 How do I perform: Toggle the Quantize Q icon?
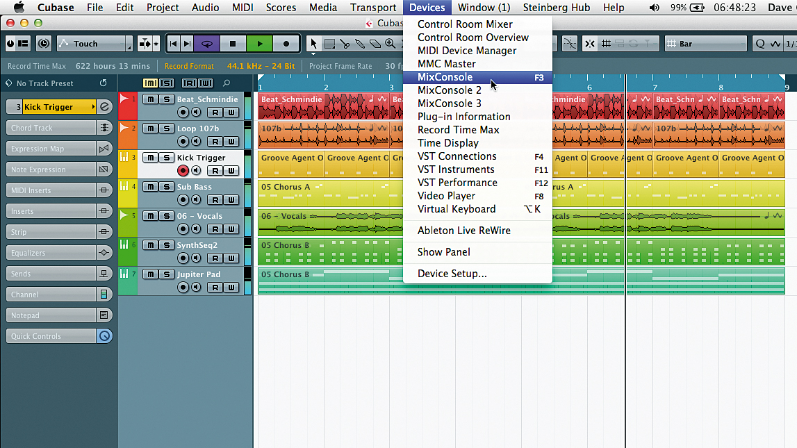pos(760,44)
